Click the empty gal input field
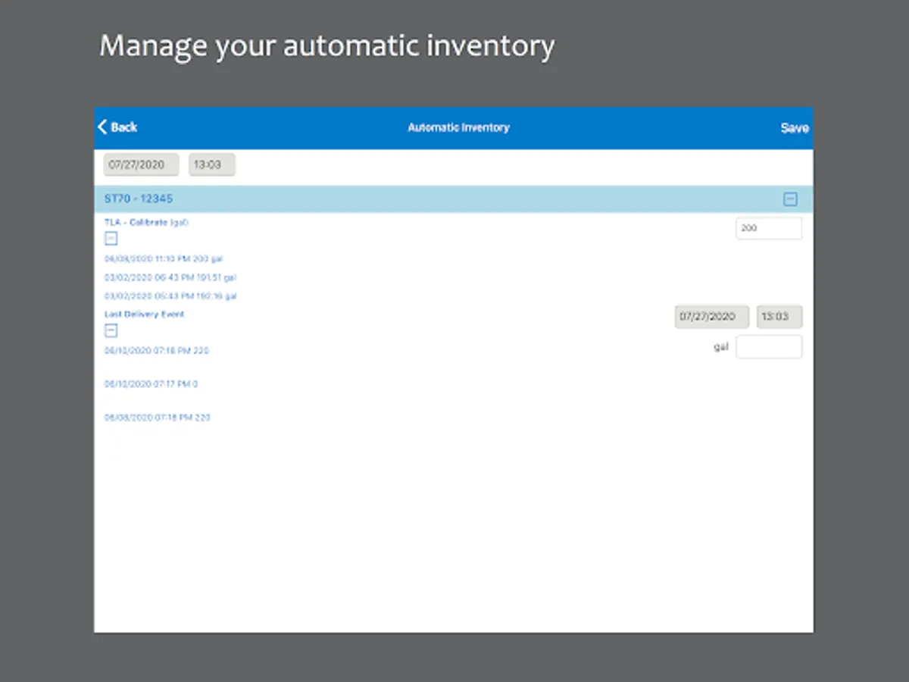Viewport: 909px width, 682px height. point(769,346)
